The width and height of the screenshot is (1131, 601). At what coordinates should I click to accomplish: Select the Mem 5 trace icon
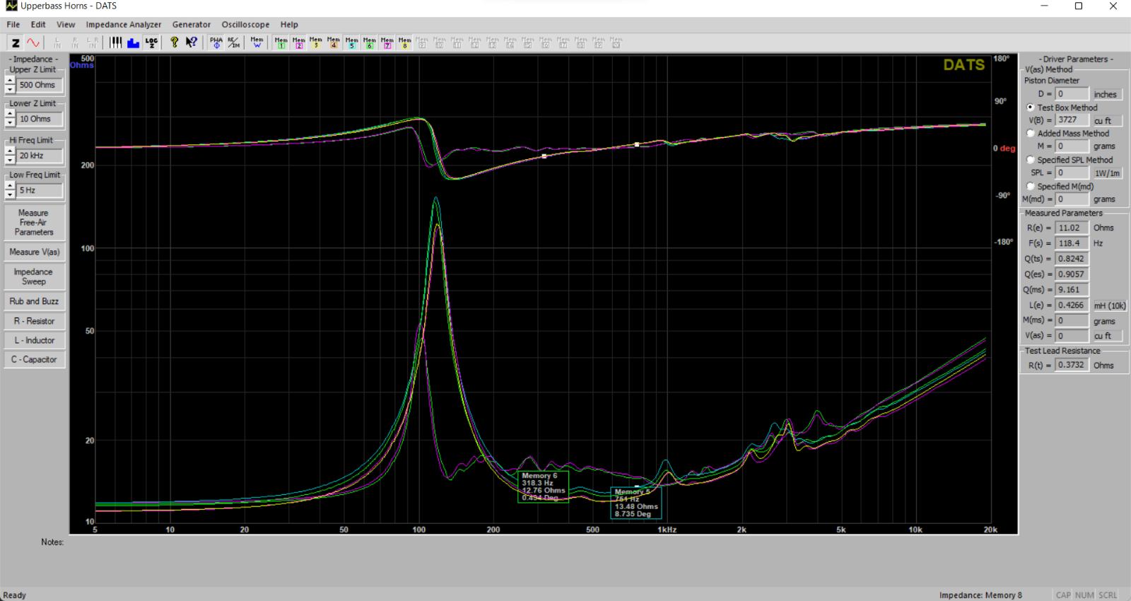coord(351,43)
